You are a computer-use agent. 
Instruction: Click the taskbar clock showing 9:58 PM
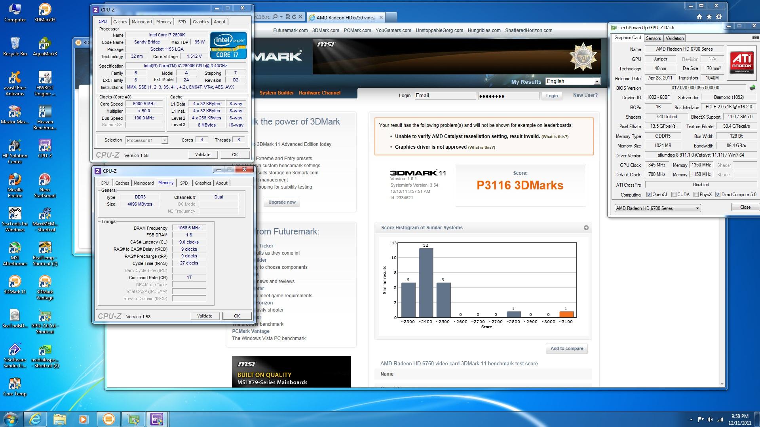click(x=739, y=419)
